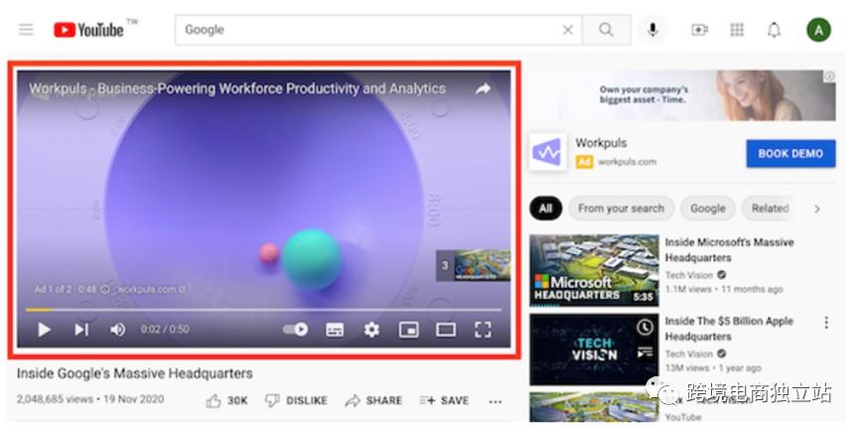Add Apple video to queue
Image resolution: width=859 pixels, height=430 pixels.
coord(644,353)
